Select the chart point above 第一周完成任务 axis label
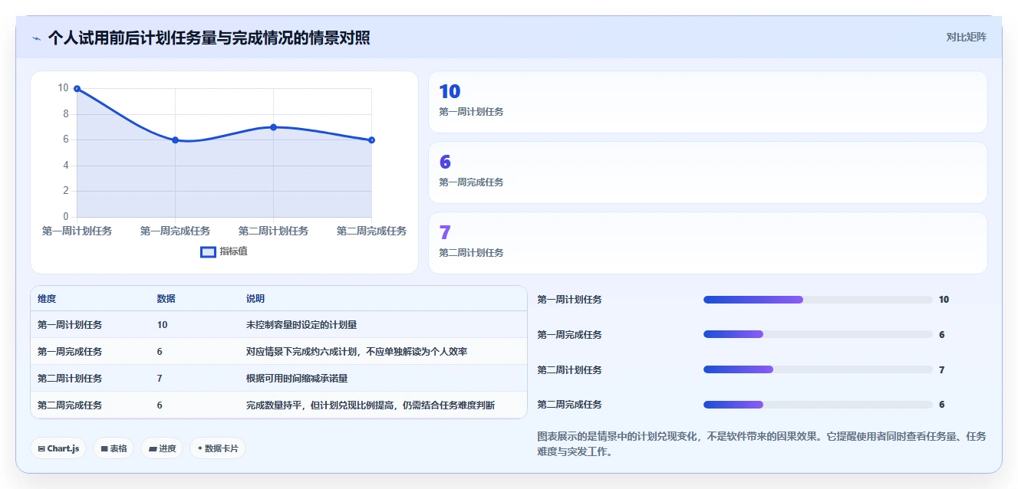This screenshot has height=489, width=1018. coord(175,140)
